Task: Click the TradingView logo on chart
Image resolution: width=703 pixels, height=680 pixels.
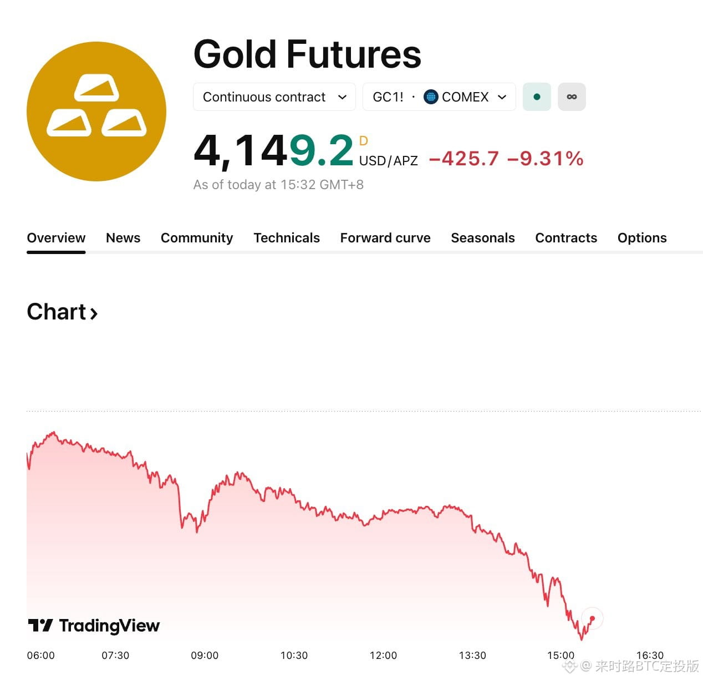Action: point(94,626)
